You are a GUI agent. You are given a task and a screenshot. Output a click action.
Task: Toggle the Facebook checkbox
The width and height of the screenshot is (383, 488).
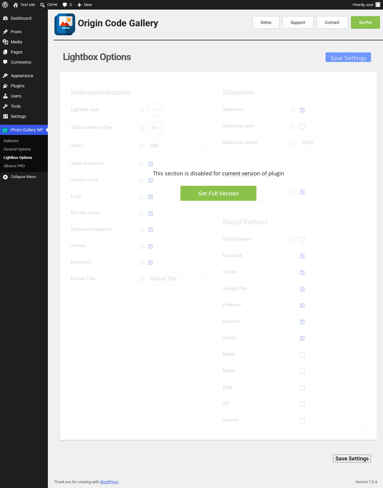point(302,256)
